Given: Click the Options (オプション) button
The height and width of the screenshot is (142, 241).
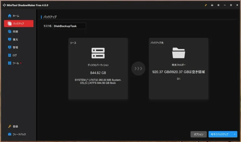Looking at the screenshot, I should point(199,134).
